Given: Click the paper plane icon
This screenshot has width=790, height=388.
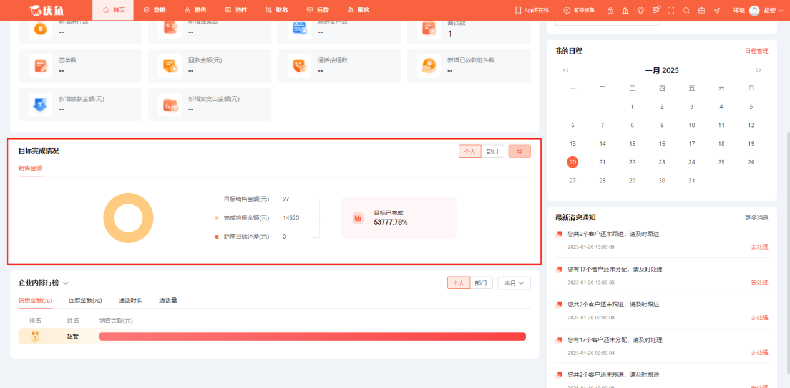Looking at the screenshot, I should coord(717,11).
